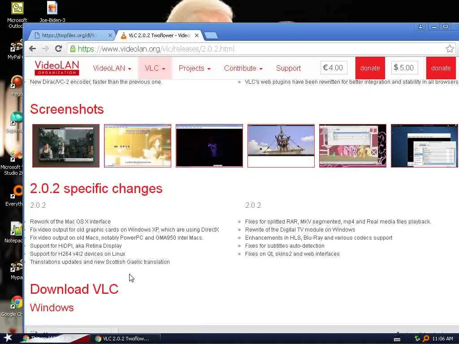Click the address bar URL

[156, 48]
